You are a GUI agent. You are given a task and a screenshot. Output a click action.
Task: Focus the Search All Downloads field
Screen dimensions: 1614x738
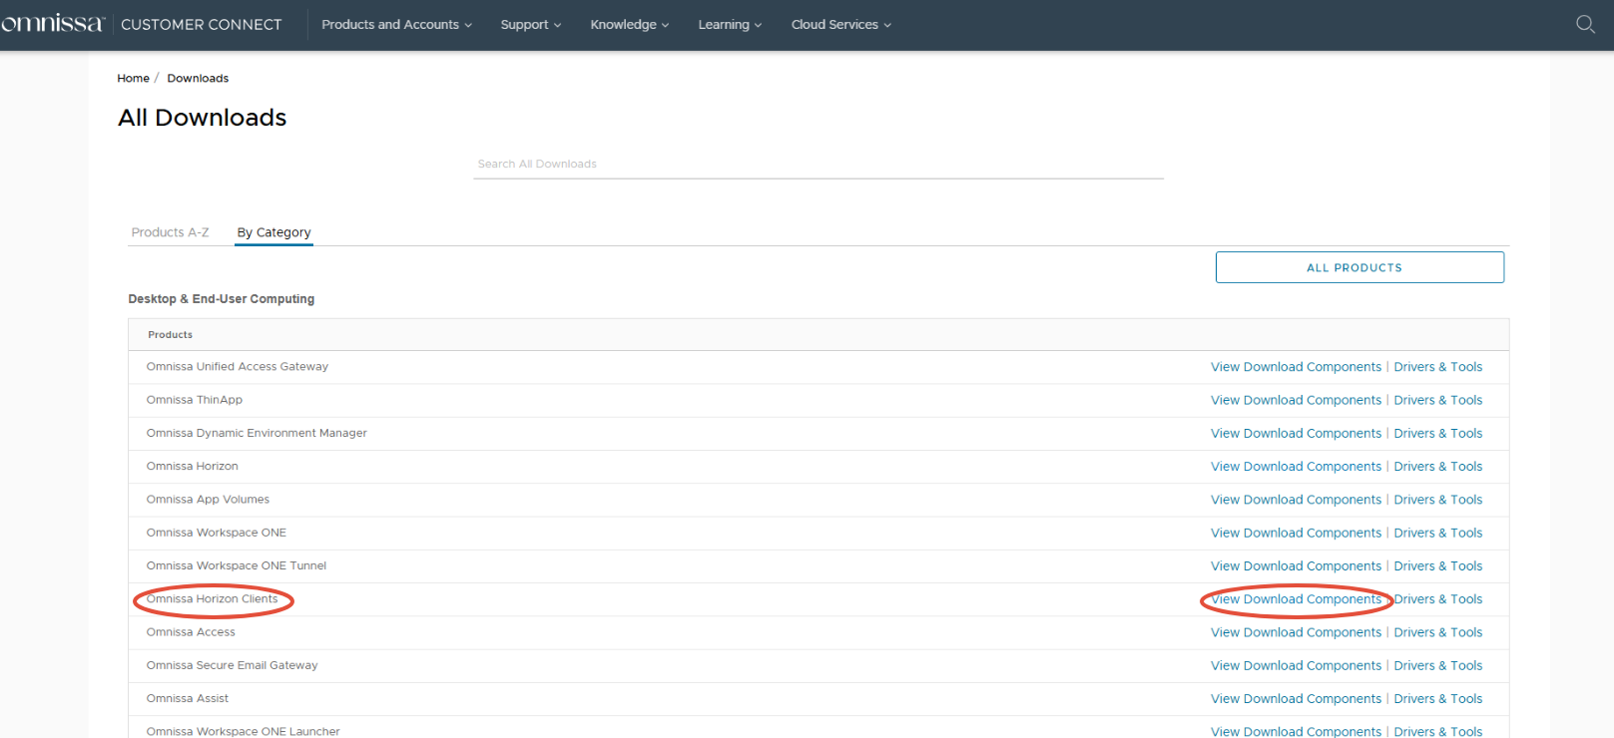point(818,165)
